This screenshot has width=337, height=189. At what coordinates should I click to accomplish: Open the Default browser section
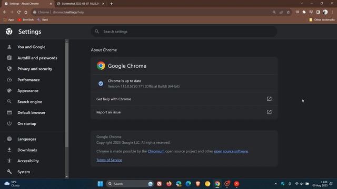[x=32, y=112]
